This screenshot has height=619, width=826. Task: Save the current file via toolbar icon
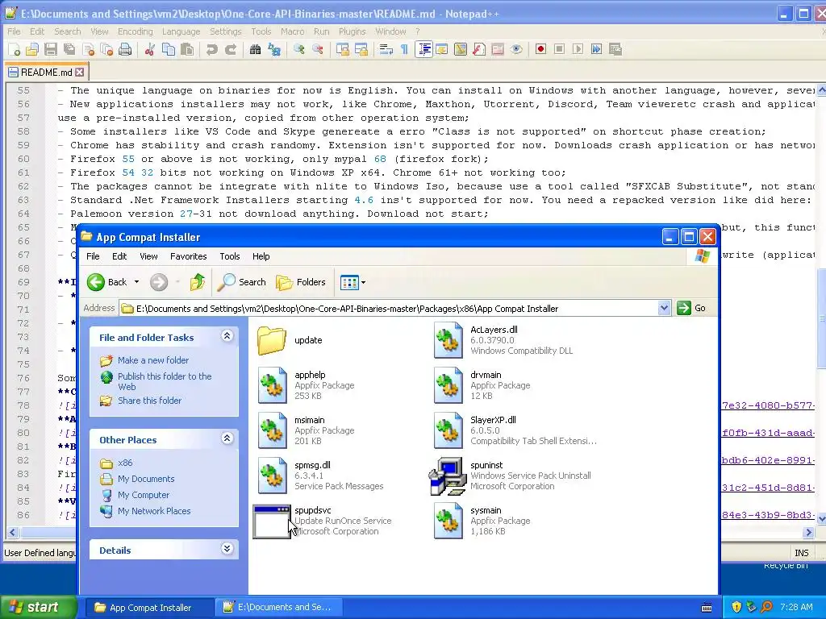(51, 49)
